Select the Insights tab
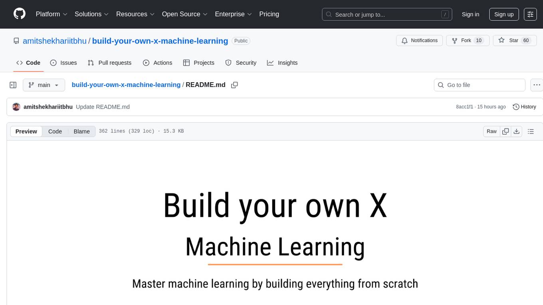 (282, 63)
